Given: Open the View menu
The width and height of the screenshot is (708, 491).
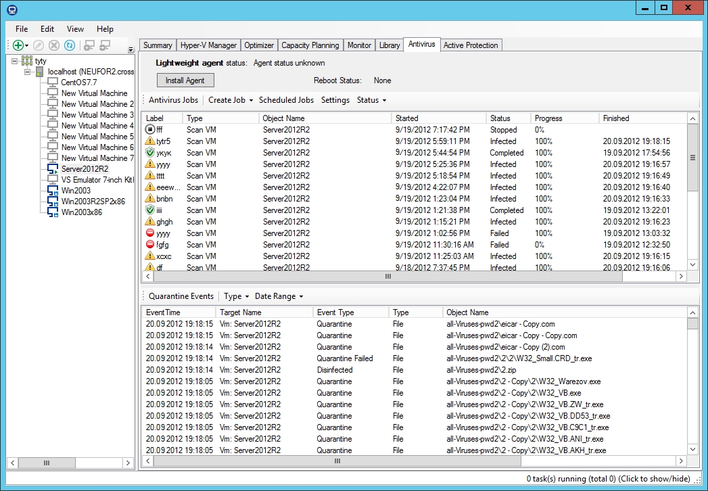Looking at the screenshot, I should click(75, 29).
